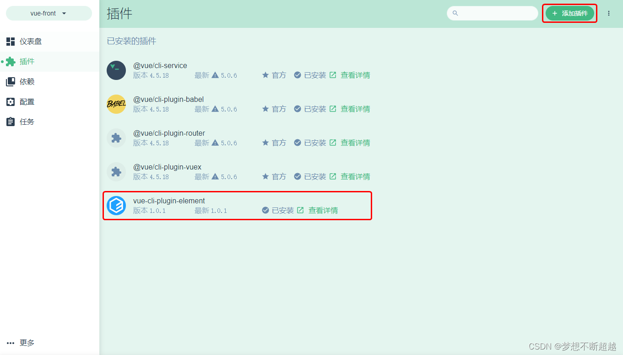This screenshot has width=623, height=355.
Task: Click the dashboard grid icon in sidebar
Action: tap(11, 42)
